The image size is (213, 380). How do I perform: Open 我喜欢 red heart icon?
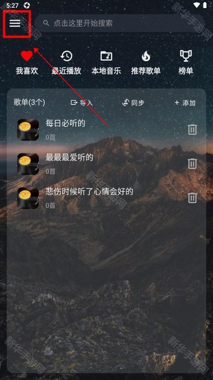27,56
